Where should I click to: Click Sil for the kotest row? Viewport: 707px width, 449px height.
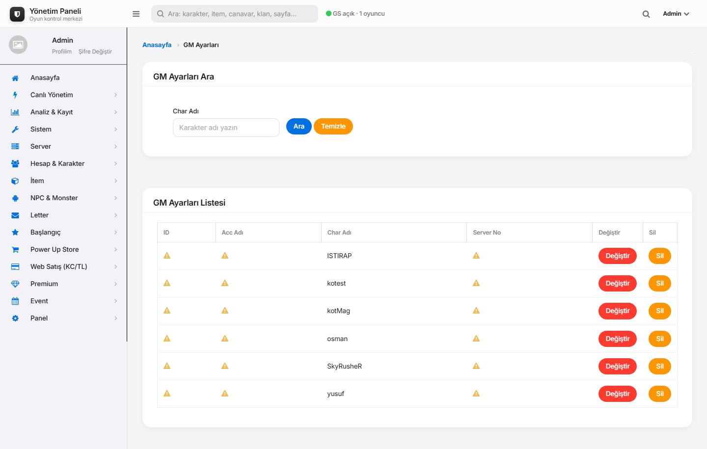pos(660,283)
